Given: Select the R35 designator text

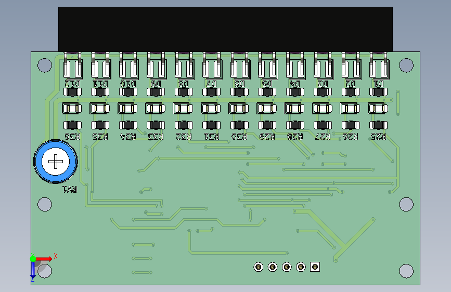Looking at the screenshot, I should (x=100, y=137).
